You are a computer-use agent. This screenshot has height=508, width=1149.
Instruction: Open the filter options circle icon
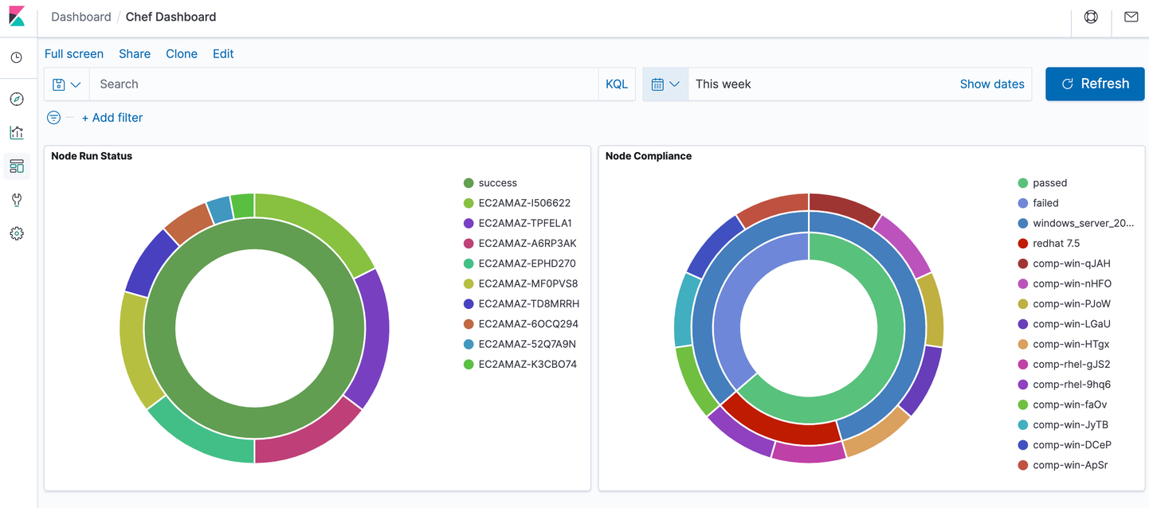53,118
